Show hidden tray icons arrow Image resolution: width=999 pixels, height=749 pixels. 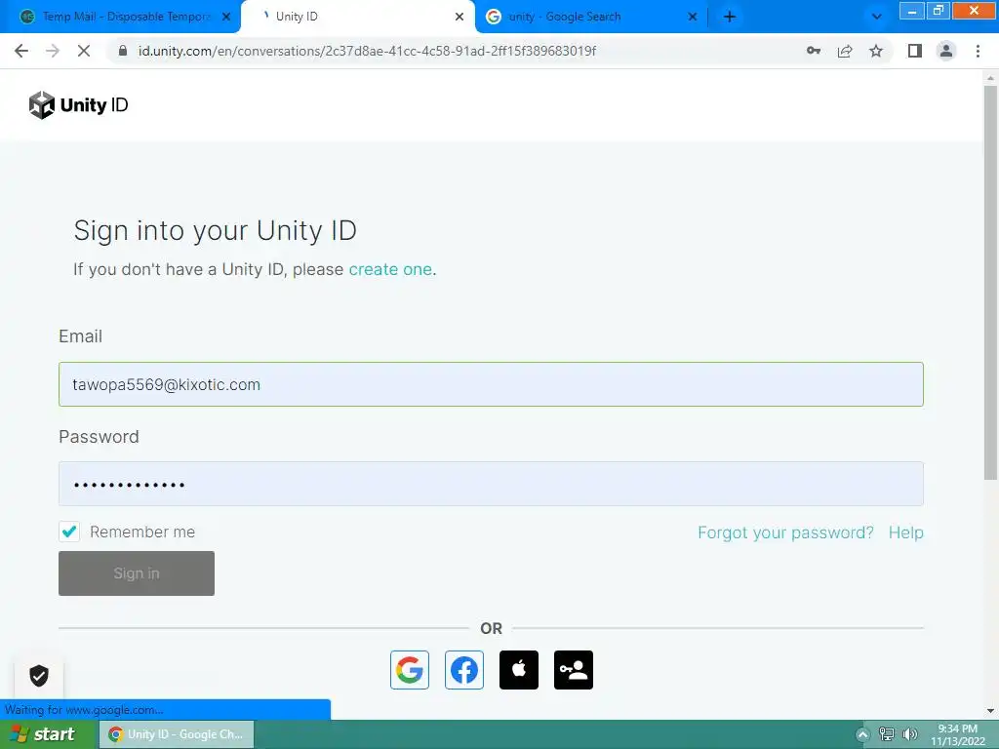(x=862, y=734)
